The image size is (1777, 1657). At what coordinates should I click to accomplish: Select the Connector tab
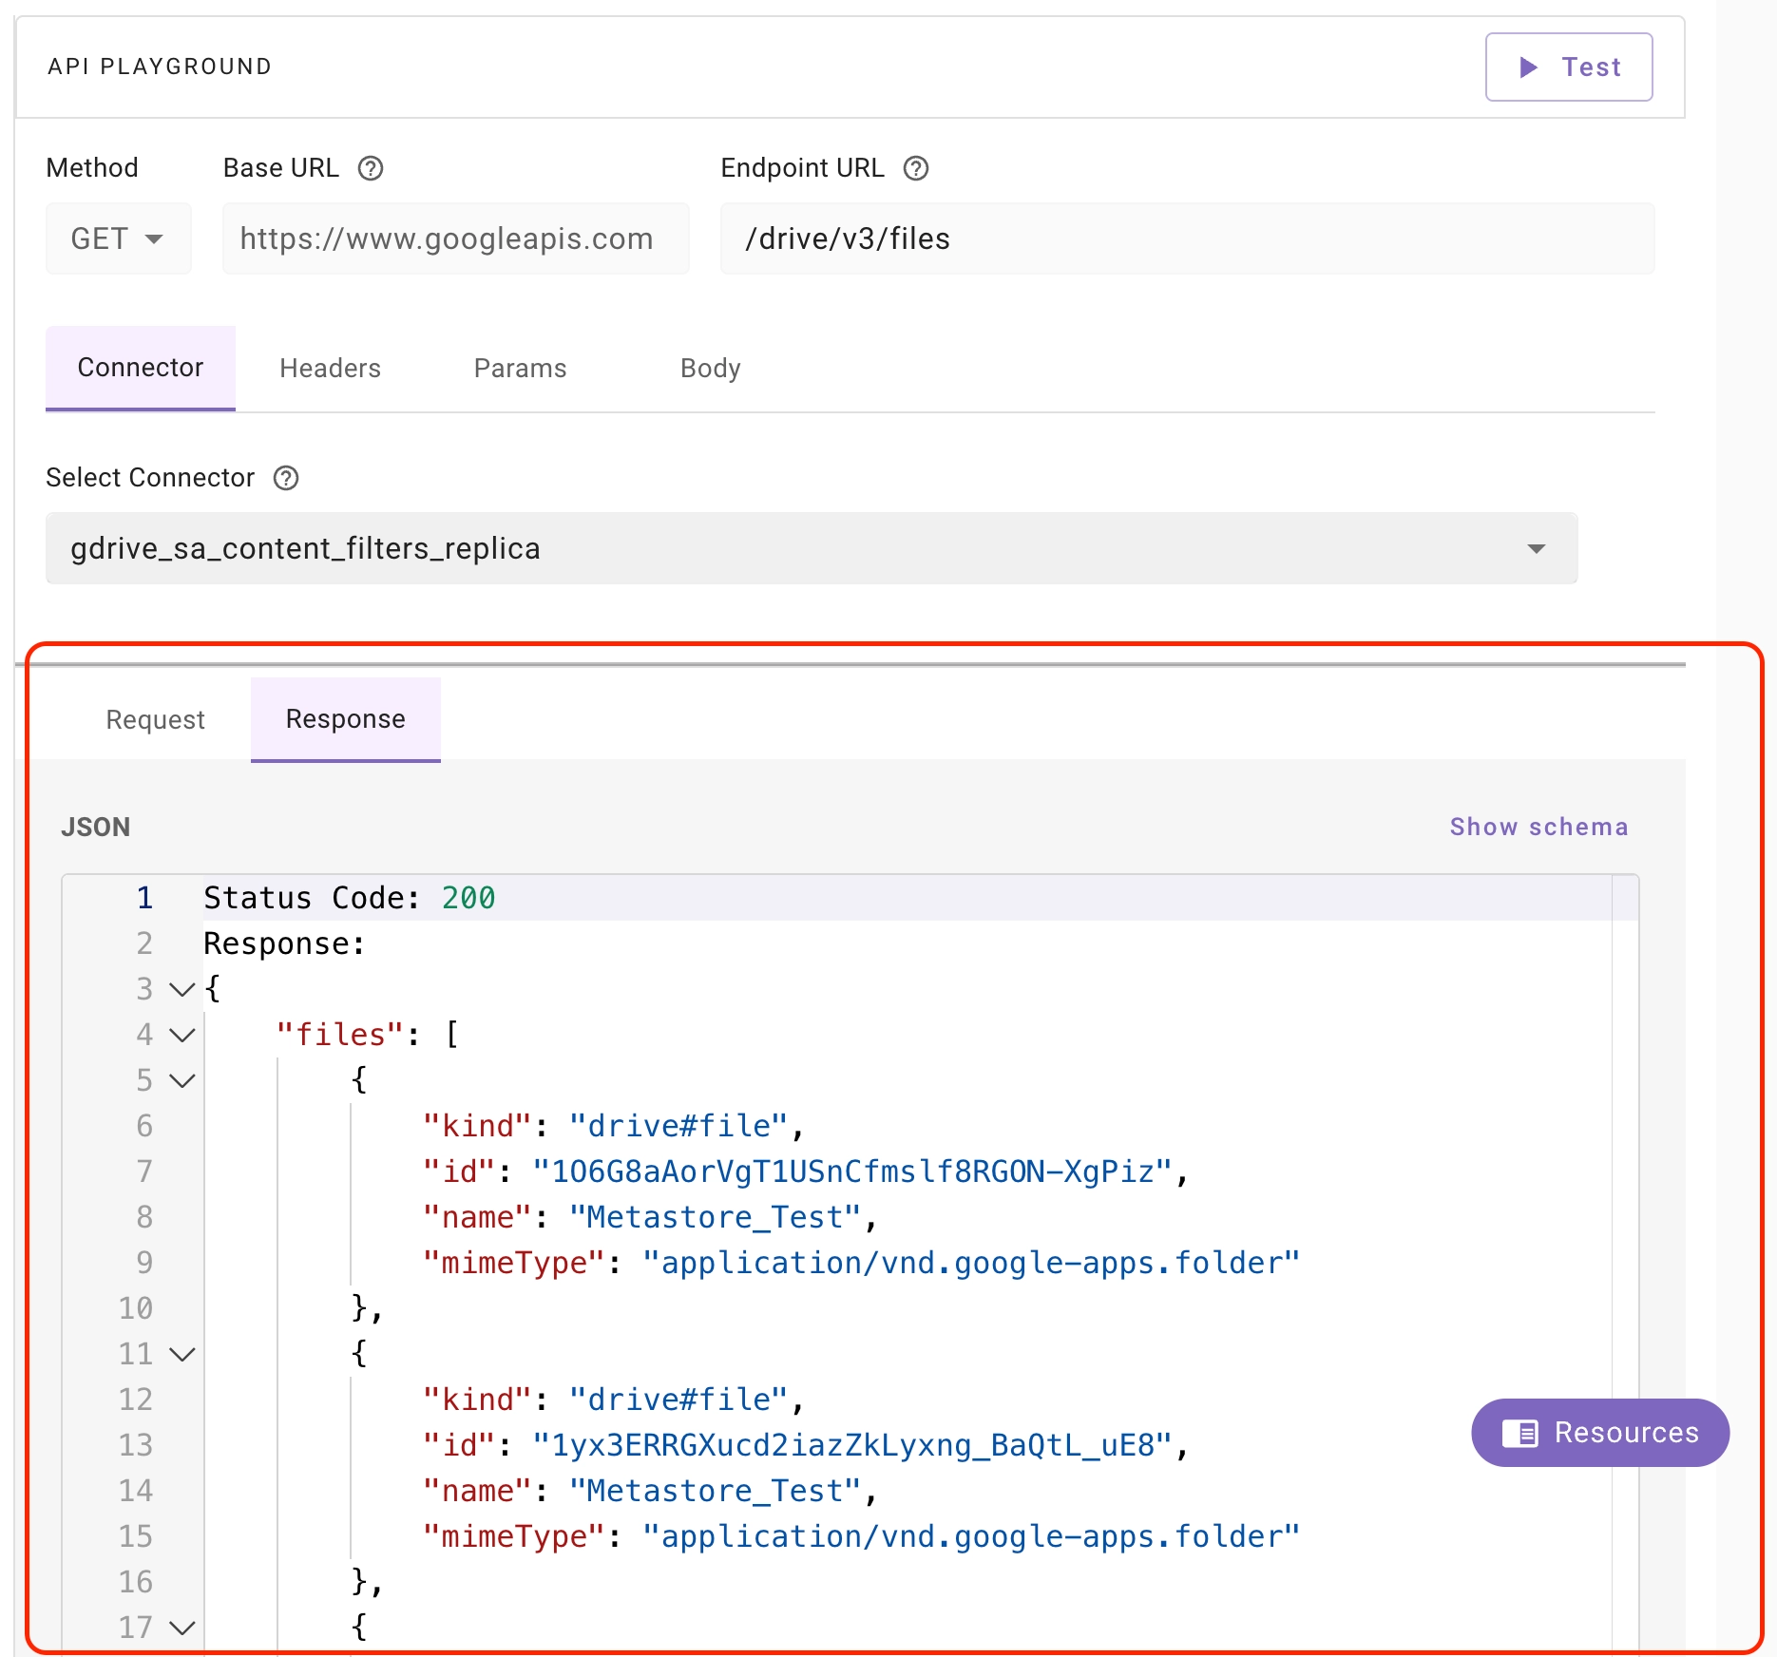point(141,368)
